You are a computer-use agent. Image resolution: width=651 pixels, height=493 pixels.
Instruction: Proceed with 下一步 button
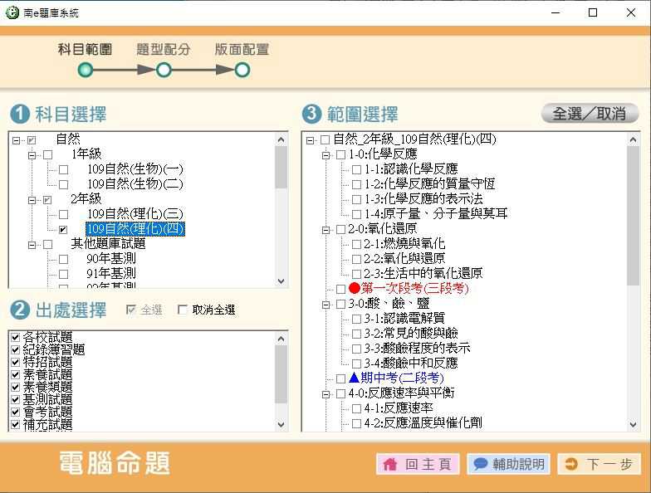[x=600, y=463]
